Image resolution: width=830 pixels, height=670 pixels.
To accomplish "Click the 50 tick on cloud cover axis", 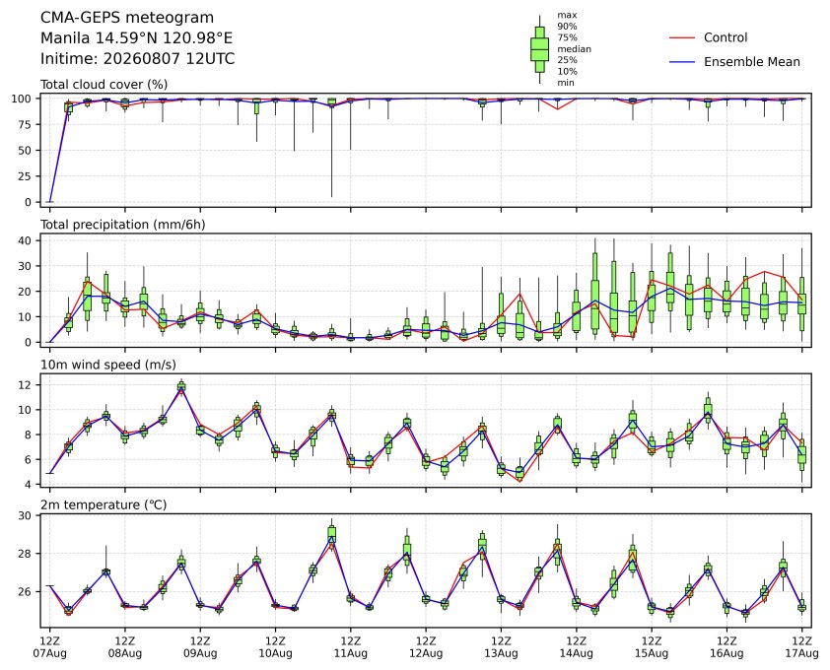I will click(26, 151).
